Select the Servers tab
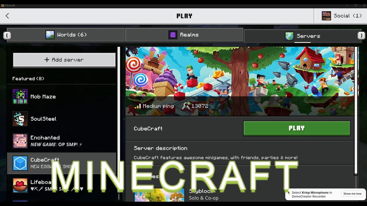Viewport: 367px width, 206px height. click(302, 36)
